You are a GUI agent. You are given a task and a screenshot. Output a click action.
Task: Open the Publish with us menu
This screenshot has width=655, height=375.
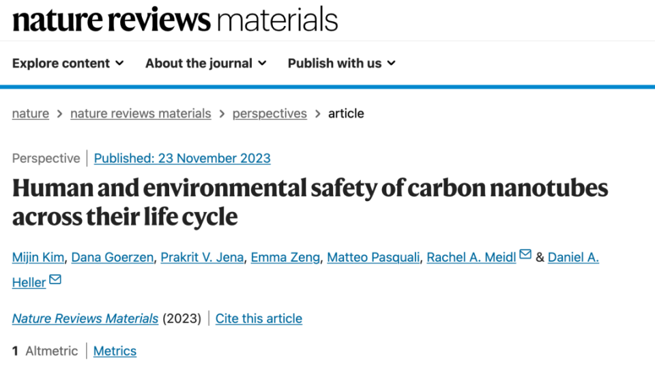342,63
